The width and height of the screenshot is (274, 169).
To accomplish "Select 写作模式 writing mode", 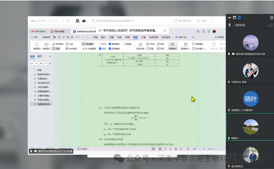I will [x=58, y=44].
